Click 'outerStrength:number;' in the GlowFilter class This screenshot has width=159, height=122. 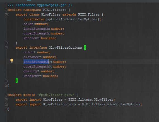pos(44,33)
